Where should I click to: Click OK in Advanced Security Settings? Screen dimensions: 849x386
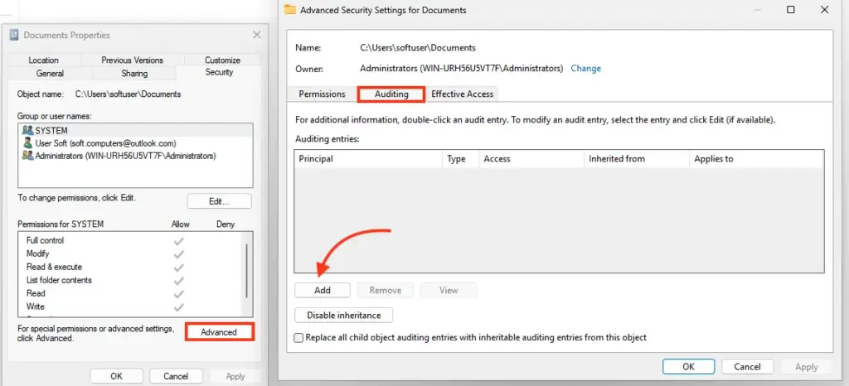pyautogui.click(x=688, y=366)
